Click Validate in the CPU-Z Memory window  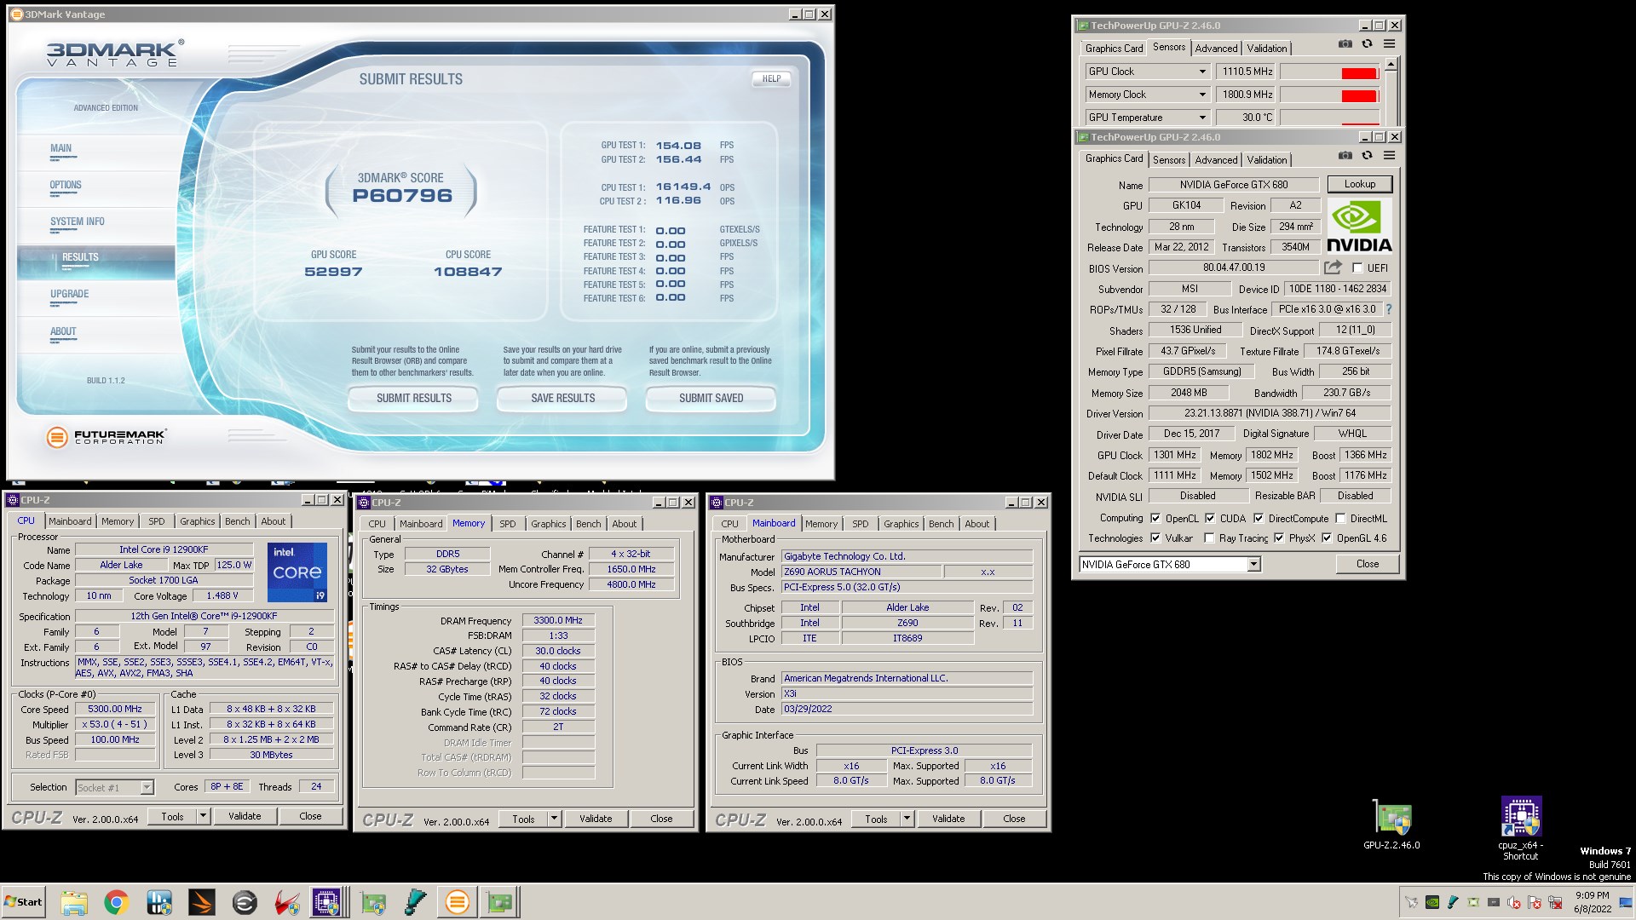coord(596,819)
